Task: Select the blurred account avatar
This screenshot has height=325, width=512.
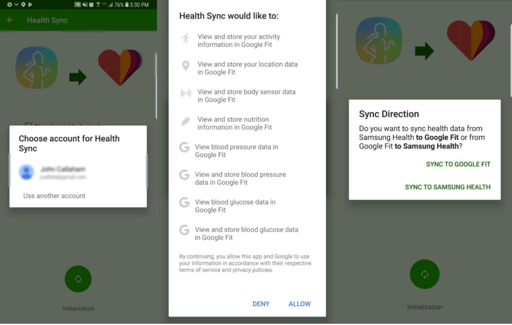Action: [x=27, y=172]
